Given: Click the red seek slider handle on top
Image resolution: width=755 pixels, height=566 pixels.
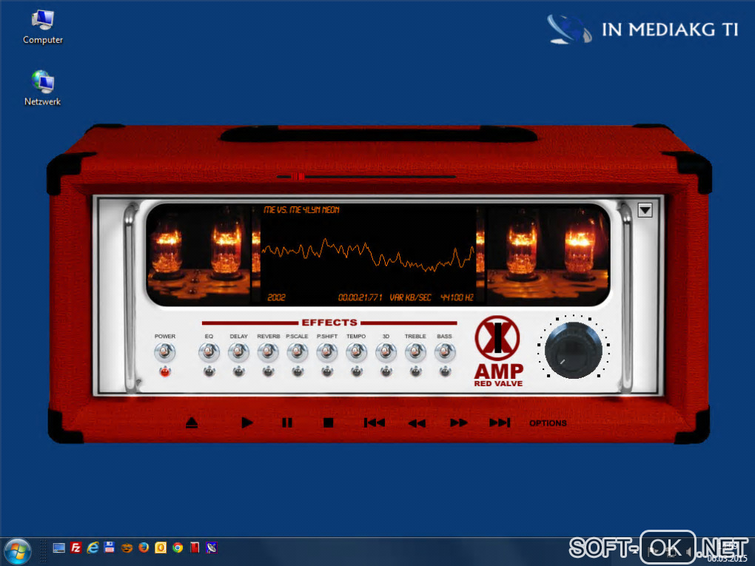Looking at the screenshot, I should [x=298, y=177].
